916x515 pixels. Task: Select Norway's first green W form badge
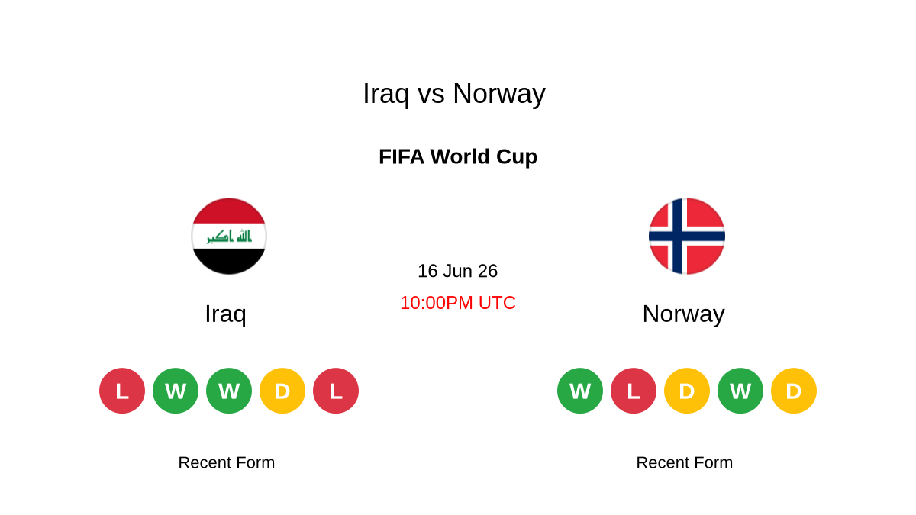tap(580, 391)
